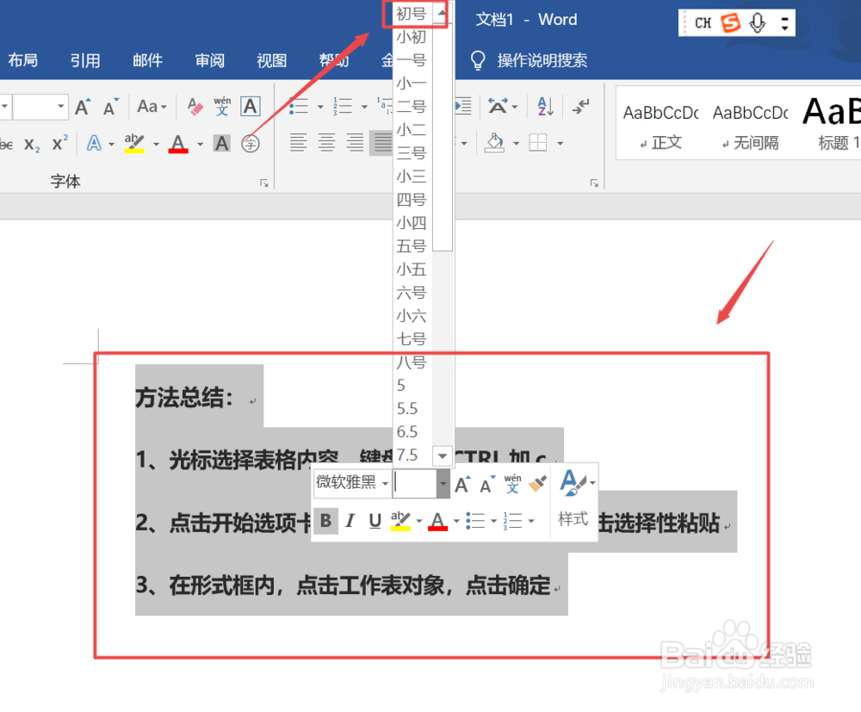Select the 正文 style
Screen dimensions: 861x712
[x=660, y=125]
